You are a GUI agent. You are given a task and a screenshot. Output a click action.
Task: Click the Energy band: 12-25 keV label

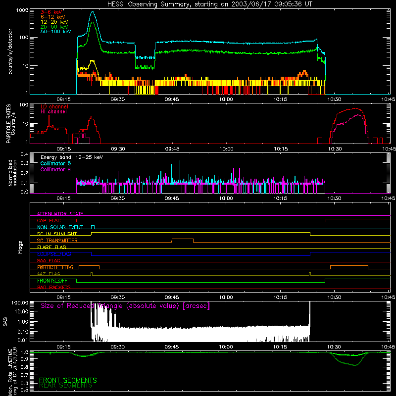[72, 157]
